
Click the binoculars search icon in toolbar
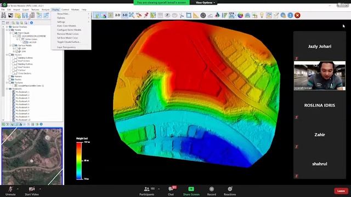4,15
